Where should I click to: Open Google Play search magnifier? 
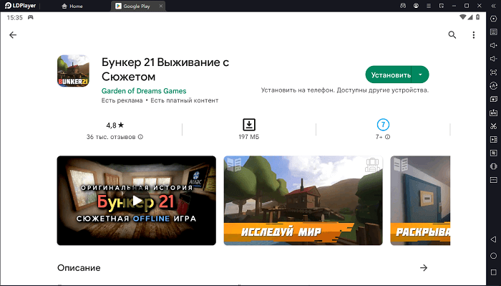[452, 35]
